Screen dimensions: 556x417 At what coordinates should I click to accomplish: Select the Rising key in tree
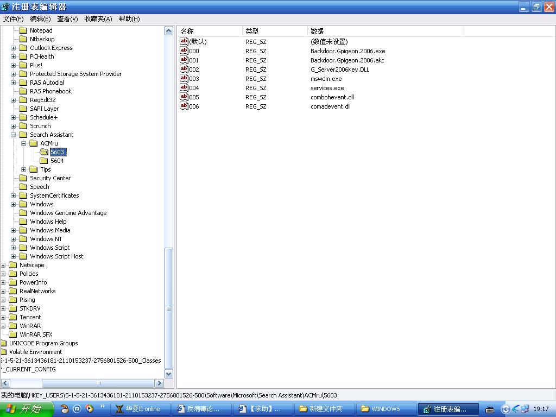click(x=27, y=300)
